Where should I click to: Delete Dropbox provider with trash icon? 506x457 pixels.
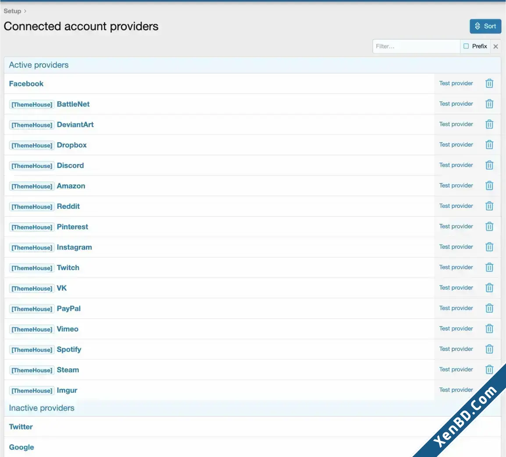coord(489,145)
